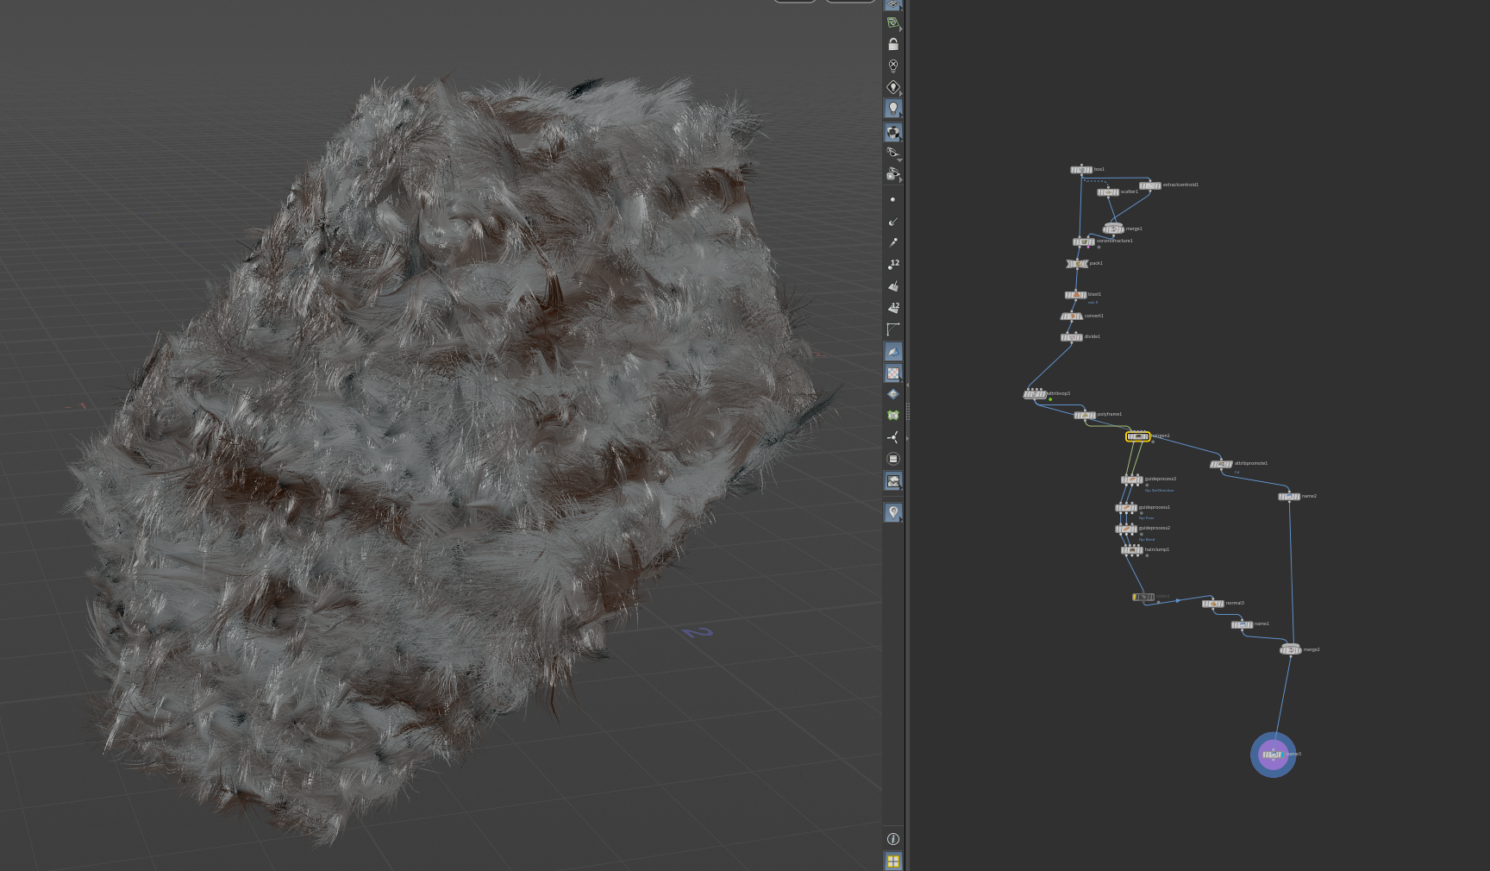Toggle primitive numbers icon with face and 12
The height and width of the screenshot is (871, 1490).
coord(893,308)
